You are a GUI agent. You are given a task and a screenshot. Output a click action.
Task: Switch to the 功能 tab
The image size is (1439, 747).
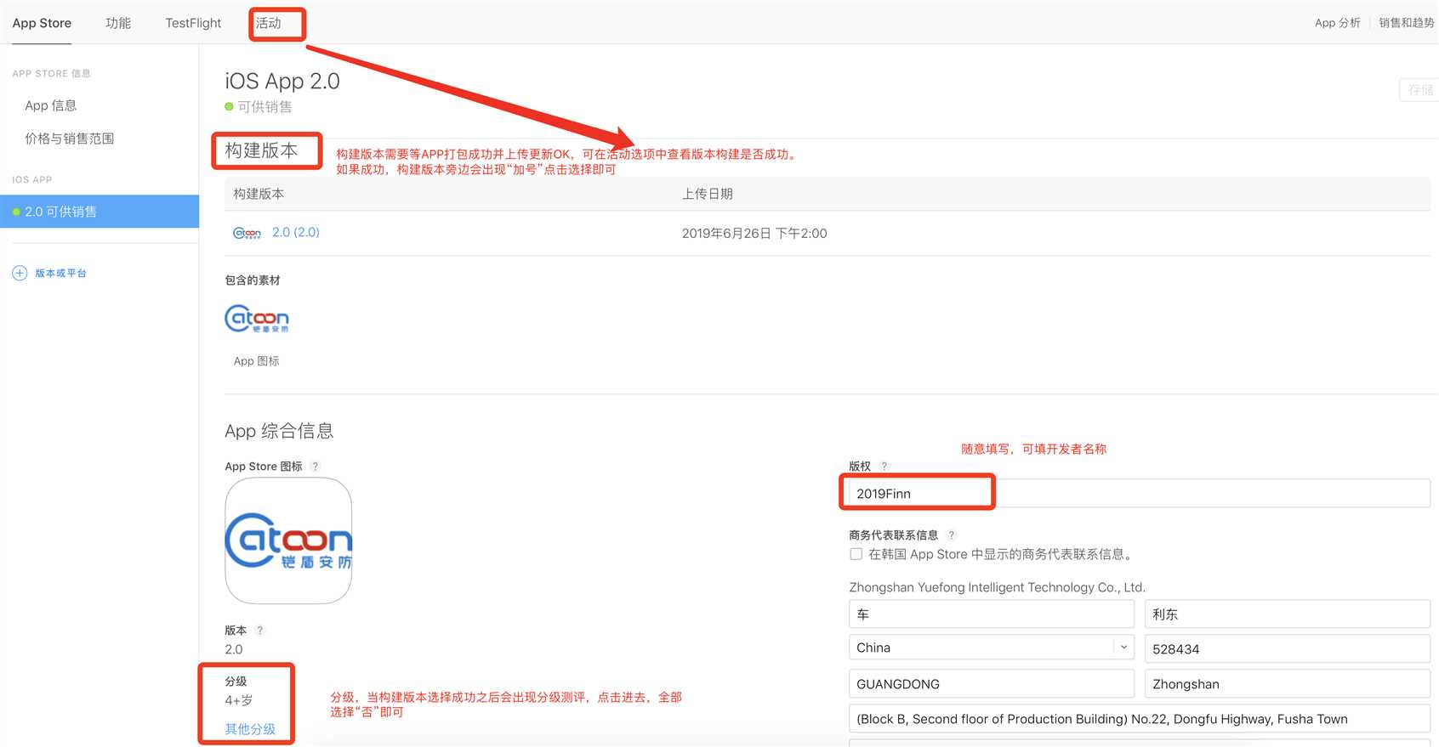click(118, 23)
